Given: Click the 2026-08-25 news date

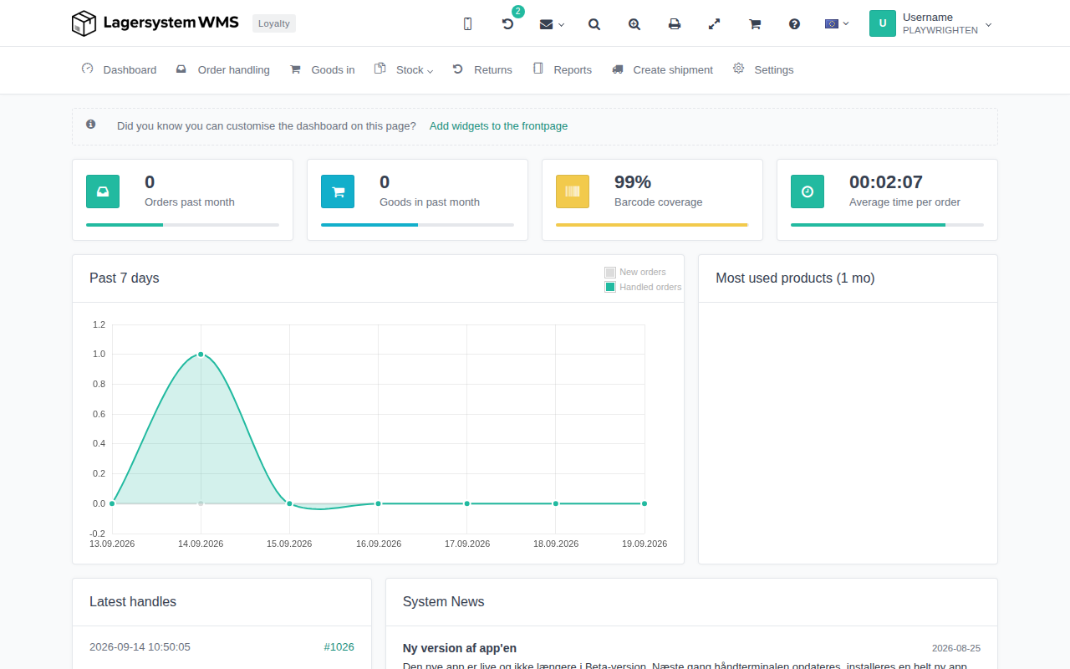Looking at the screenshot, I should coord(956,648).
